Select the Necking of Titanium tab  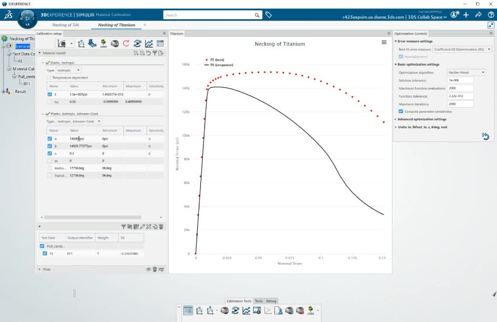tap(116, 25)
